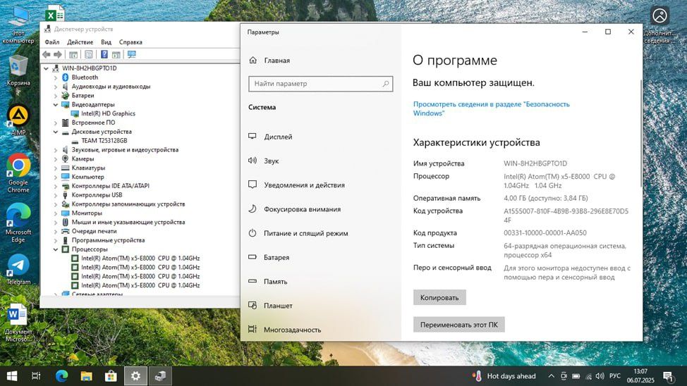The height and width of the screenshot is (386, 687).
Task: Open Task View on taskbar
Action: point(37,376)
